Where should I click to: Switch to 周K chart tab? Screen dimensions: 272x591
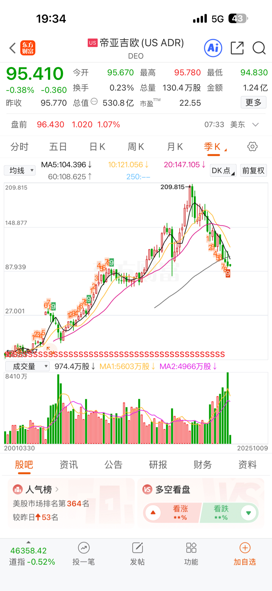(x=136, y=147)
